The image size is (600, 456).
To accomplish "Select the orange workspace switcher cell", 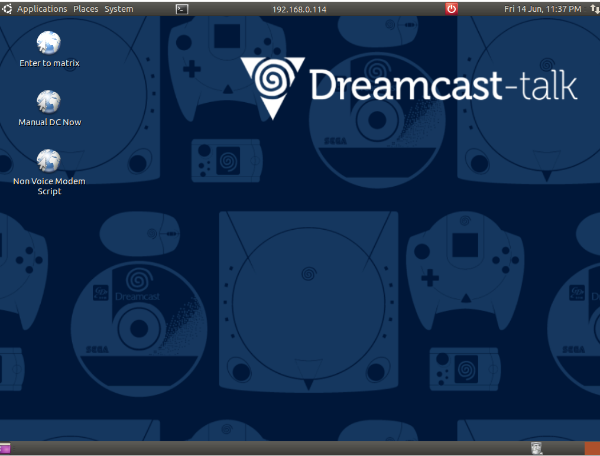I will [592, 448].
